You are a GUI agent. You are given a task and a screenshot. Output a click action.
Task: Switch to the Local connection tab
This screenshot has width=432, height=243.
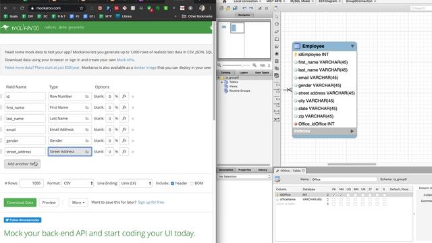click(246, 1)
